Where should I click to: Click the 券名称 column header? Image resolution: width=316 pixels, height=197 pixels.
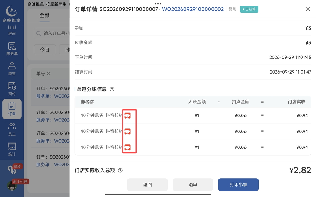pyautogui.click(x=87, y=102)
